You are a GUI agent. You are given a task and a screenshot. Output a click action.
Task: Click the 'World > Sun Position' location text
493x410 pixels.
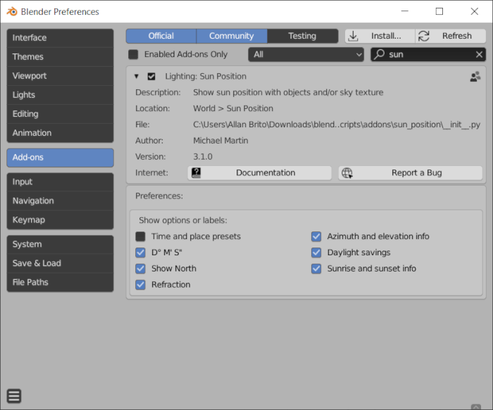click(x=233, y=108)
